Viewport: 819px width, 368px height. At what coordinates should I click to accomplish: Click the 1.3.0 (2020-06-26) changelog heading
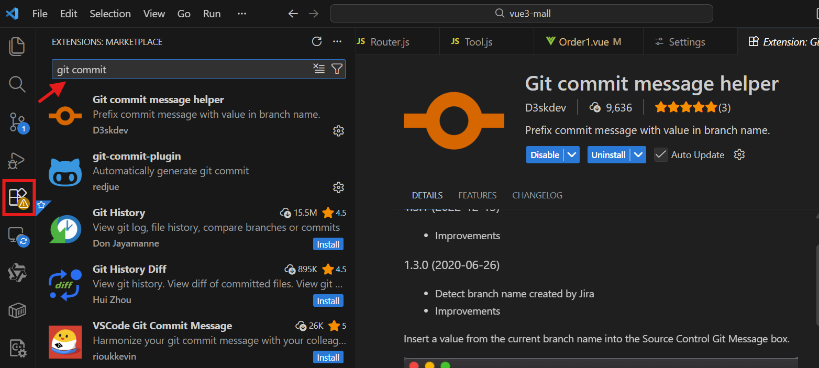tap(452, 265)
